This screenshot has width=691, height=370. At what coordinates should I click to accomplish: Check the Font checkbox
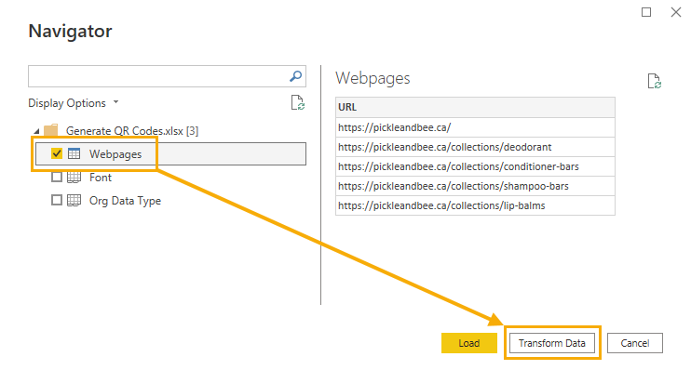point(57,177)
